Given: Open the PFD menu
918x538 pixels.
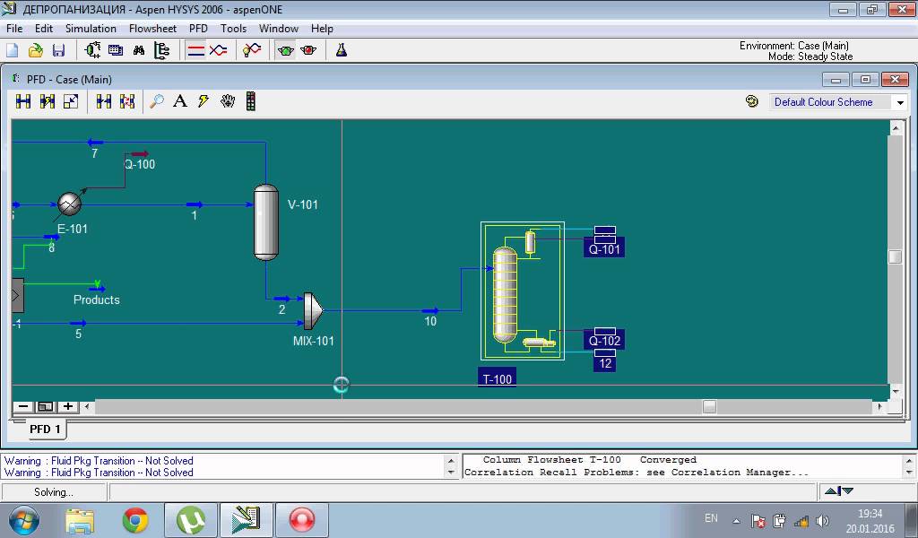Looking at the screenshot, I should 198,28.
